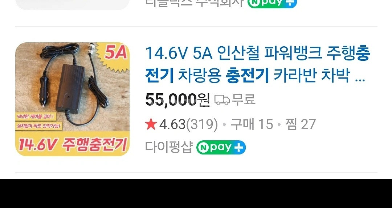Screen dimensions: 392x208
Task: Click the 4.63 rating score
Action: click(172, 124)
